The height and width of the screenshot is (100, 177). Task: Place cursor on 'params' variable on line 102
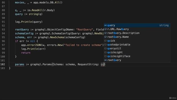20,64
